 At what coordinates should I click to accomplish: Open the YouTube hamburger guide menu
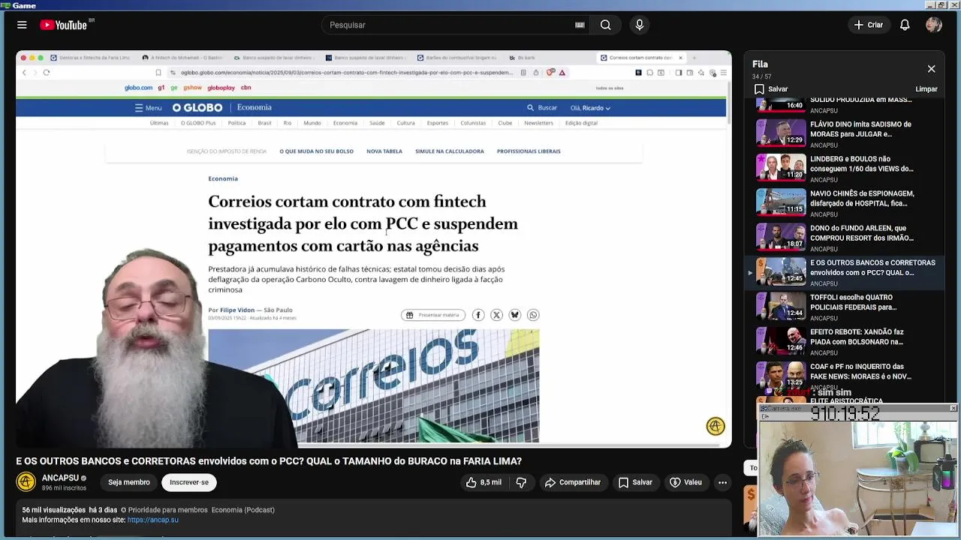(22, 25)
